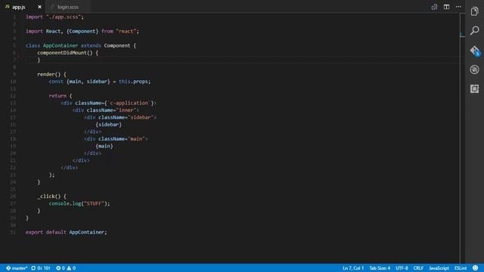484x272 pixels.
Task: Open the Explorer view in activity bar
Action: click(x=474, y=11)
